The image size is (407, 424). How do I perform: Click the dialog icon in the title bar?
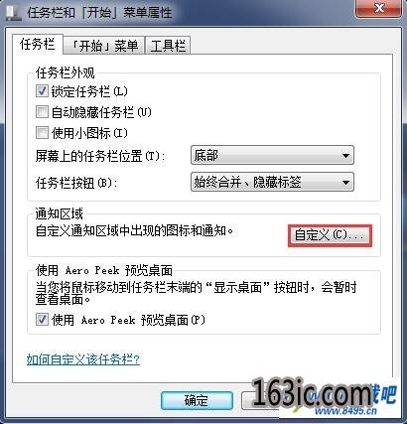pos(14,12)
